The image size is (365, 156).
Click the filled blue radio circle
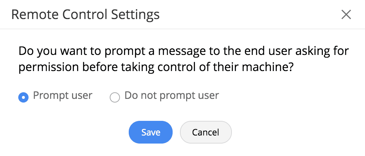[x=23, y=97]
